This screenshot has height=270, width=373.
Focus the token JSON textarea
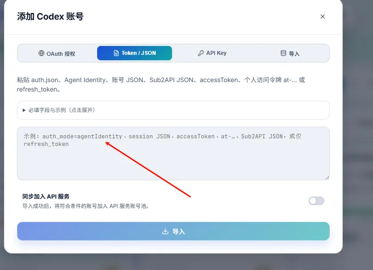click(173, 154)
